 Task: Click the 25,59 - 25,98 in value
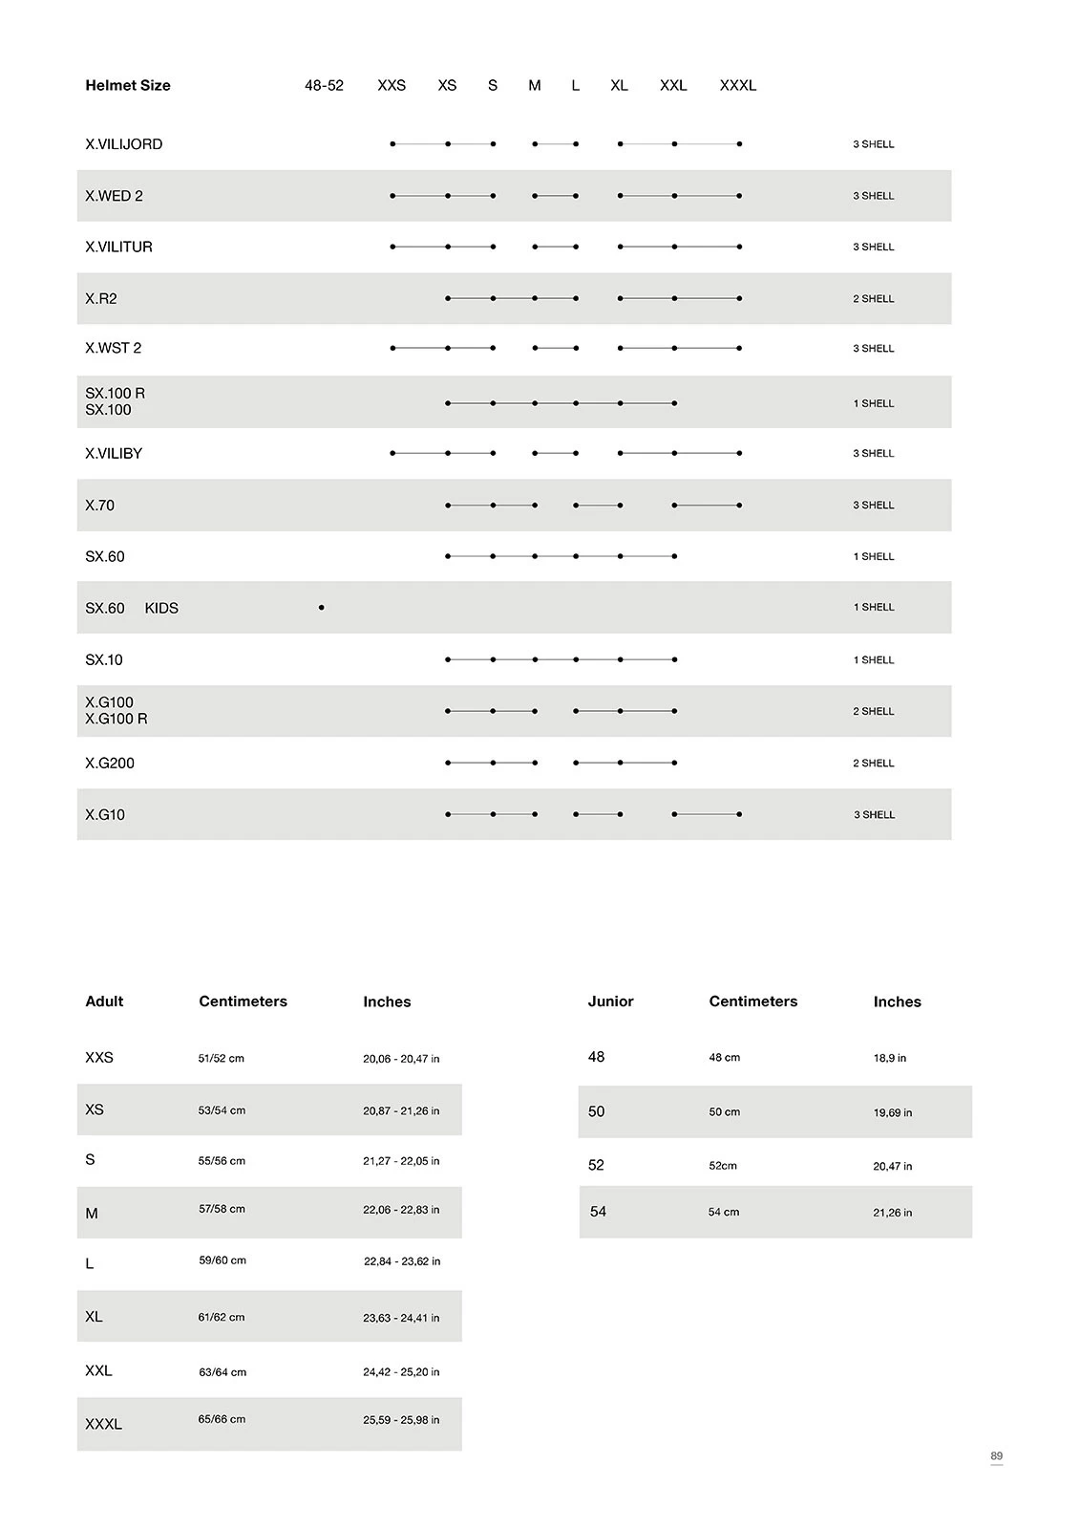coord(401,1420)
